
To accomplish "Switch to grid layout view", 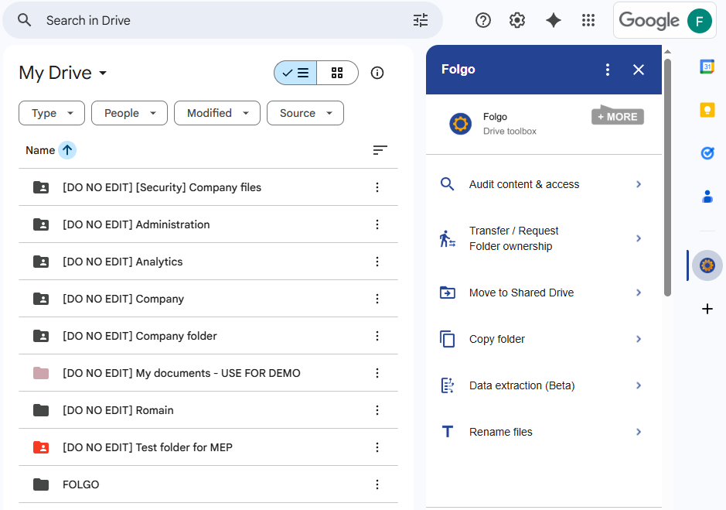I will pos(337,73).
